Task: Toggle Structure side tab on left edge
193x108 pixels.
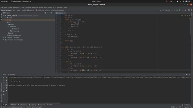Action: 1,87
